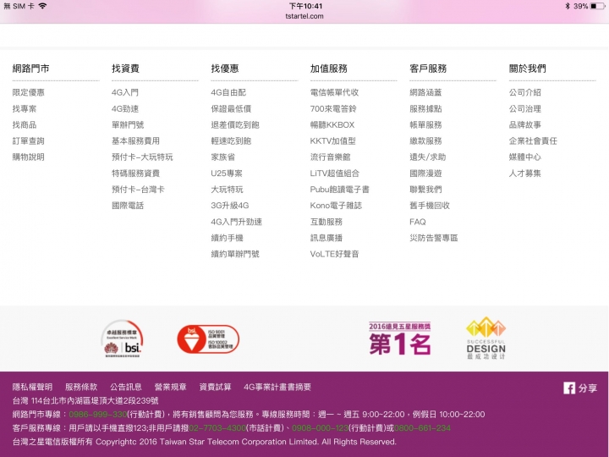Open the LiTV超值組合 link
The image size is (609, 457).
335,173
